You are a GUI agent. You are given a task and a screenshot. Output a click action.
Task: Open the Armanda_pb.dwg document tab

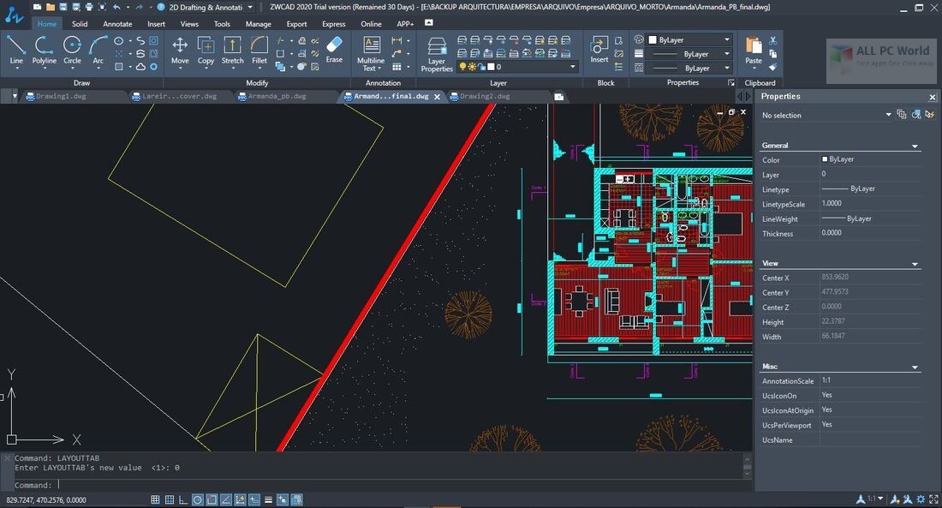[x=277, y=97]
